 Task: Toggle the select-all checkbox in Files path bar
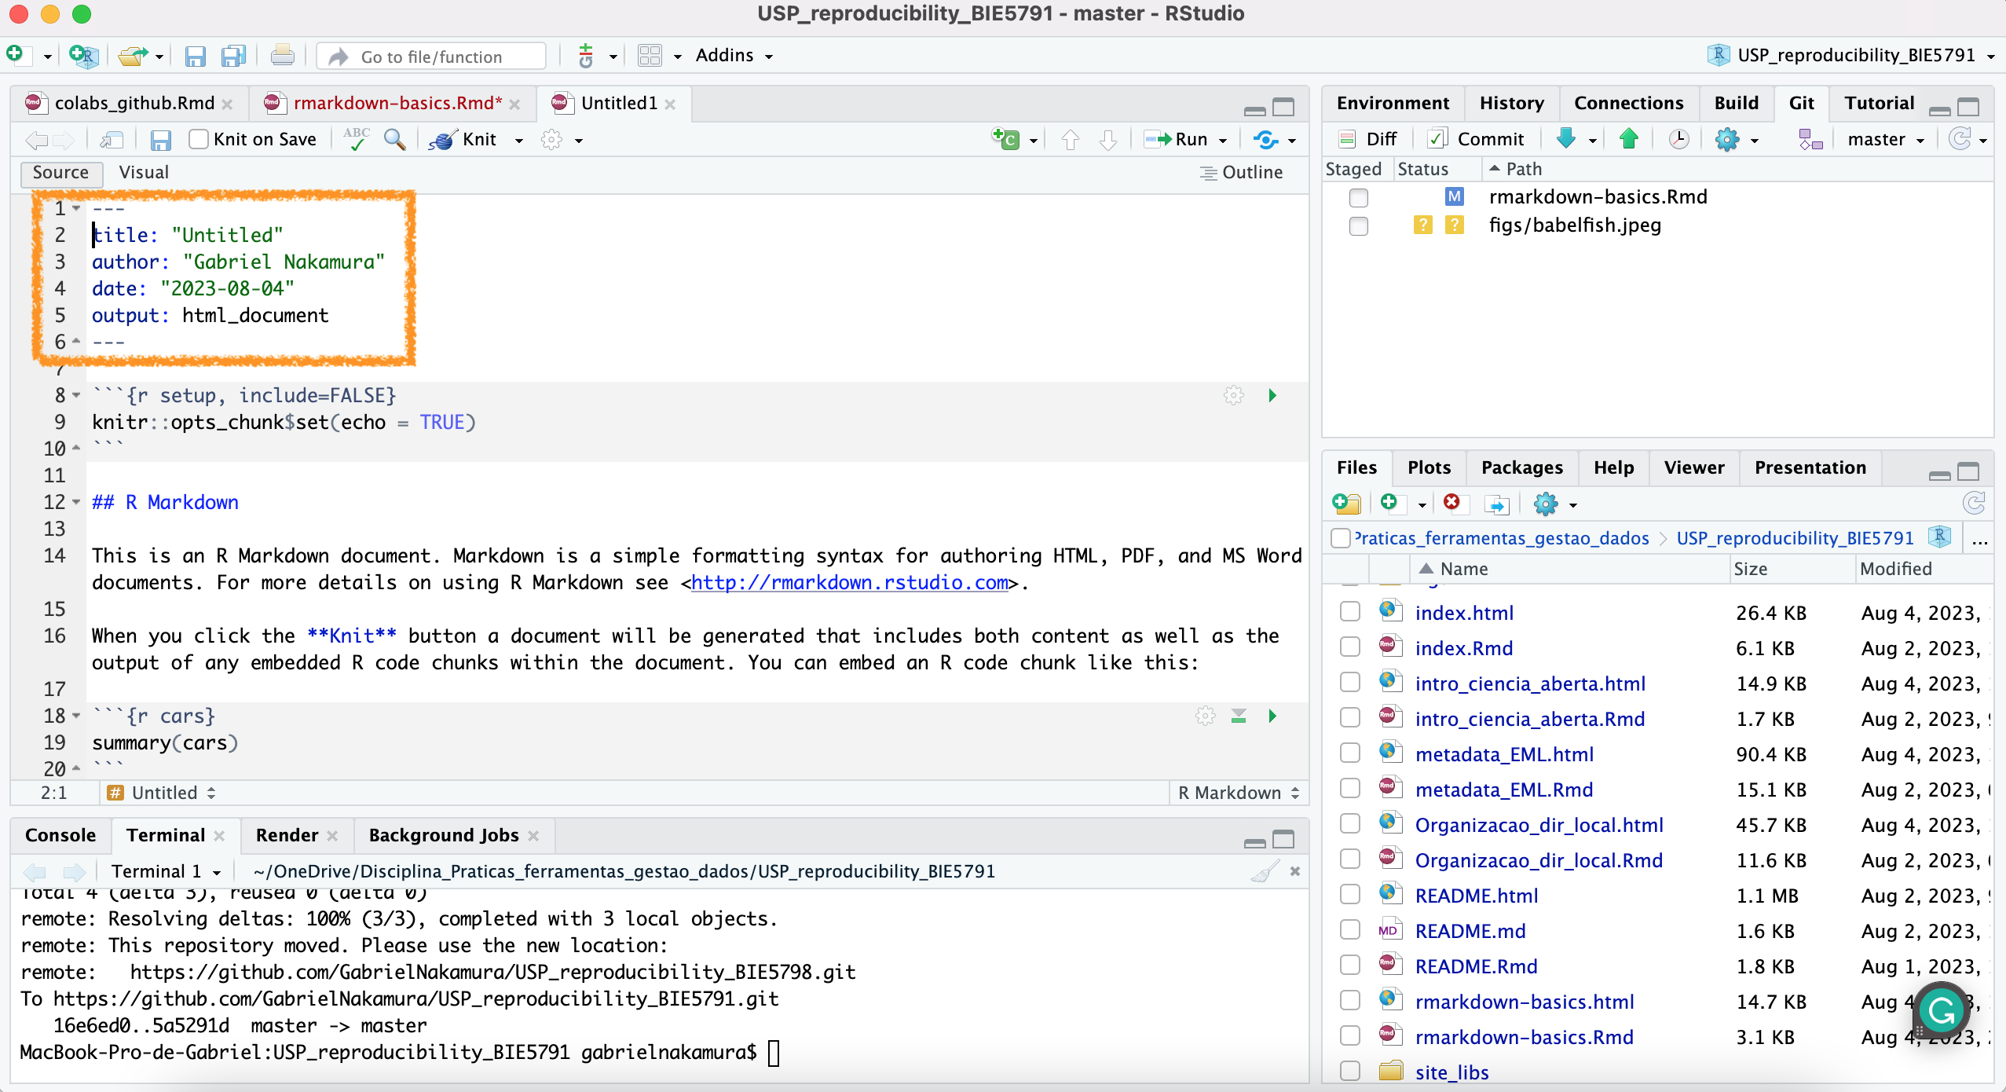coord(1340,538)
